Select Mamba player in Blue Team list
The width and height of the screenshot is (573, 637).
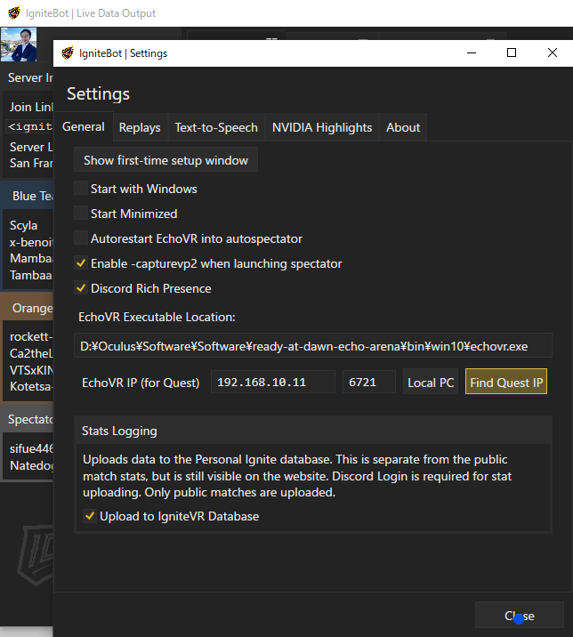[x=31, y=258]
